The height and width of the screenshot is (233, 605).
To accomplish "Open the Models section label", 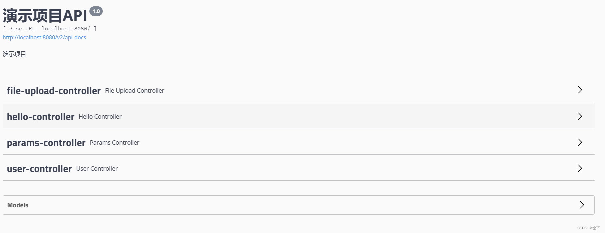I will click(x=18, y=205).
